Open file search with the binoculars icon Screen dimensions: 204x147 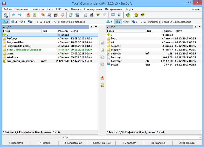point(91,15)
